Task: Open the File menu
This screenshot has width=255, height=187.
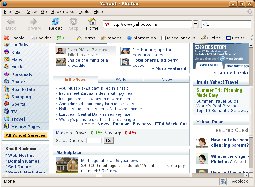Action: 7,12
